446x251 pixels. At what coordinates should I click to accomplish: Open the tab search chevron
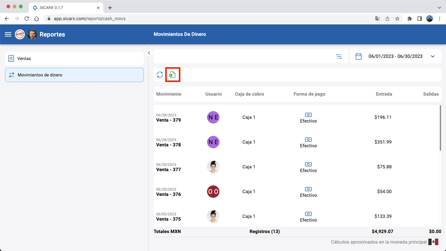click(x=439, y=7)
